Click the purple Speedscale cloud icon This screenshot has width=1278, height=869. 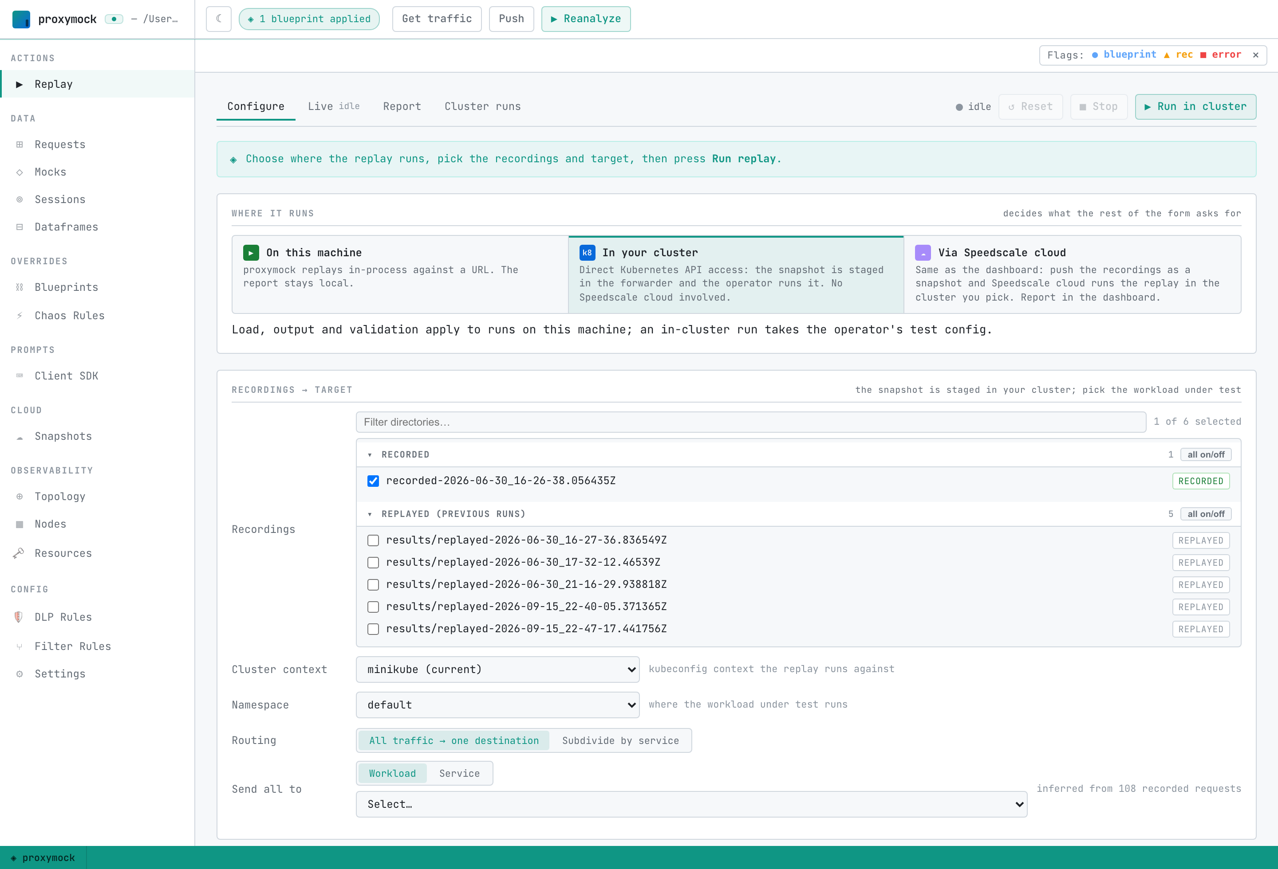click(923, 253)
